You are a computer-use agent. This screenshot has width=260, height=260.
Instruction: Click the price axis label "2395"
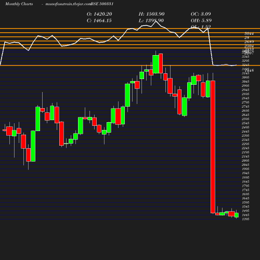click(245, 136)
